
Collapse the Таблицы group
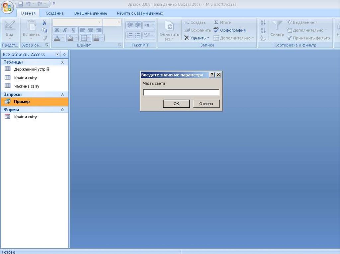[x=62, y=62]
